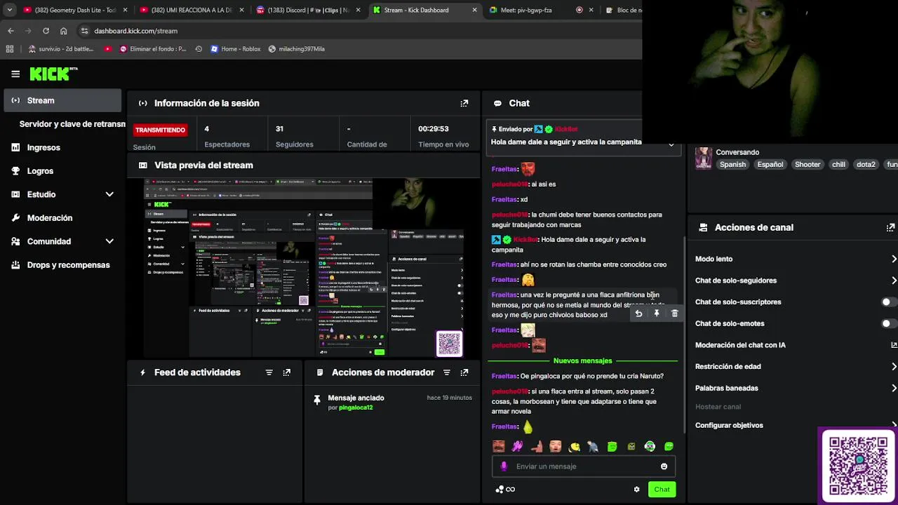Image resolution: width=898 pixels, height=505 pixels.
Task: Reply to the hovered Fraeltas message
Action: click(x=638, y=314)
